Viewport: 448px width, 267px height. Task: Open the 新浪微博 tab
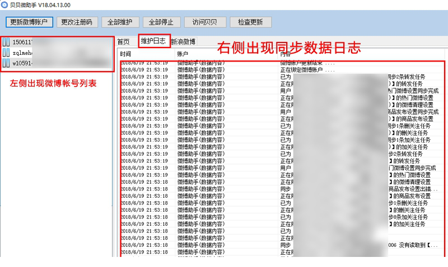click(x=183, y=41)
